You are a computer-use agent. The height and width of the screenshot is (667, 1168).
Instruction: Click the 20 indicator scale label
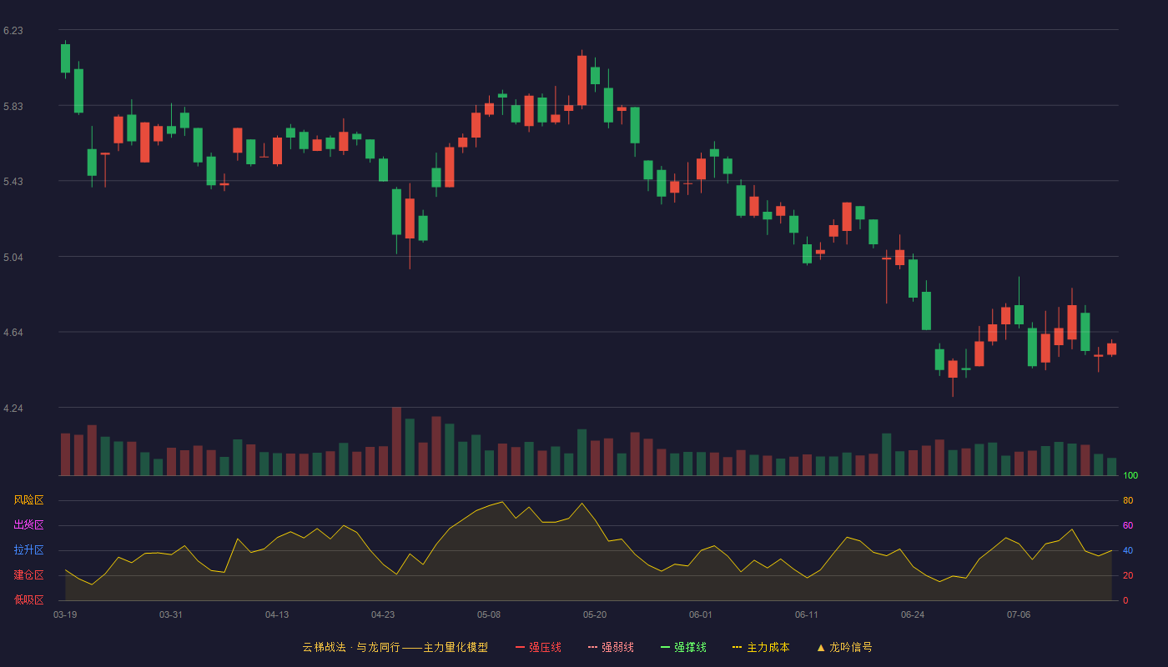coord(1128,575)
